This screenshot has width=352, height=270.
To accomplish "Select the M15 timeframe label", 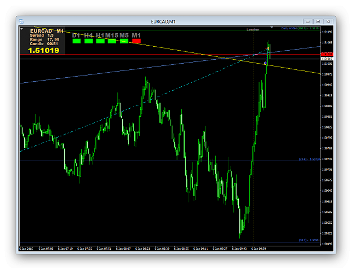I will pyautogui.click(x=112, y=36).
